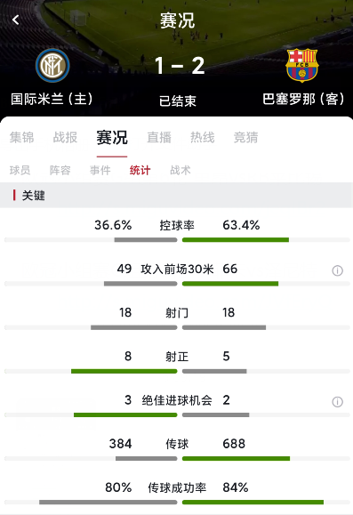Tap info icon beside 攻入前场30米

point(337,270)
